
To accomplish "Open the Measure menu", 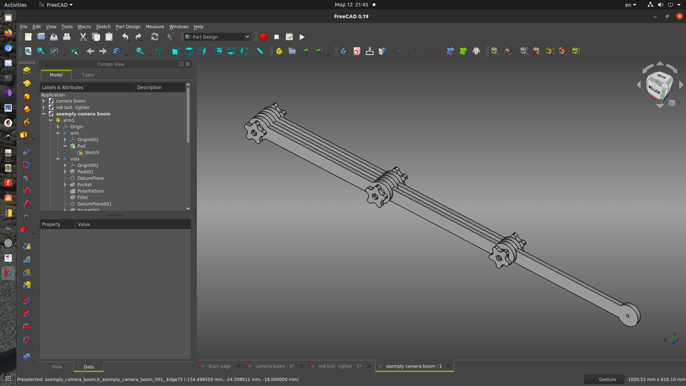I will (x=155, y=27).
